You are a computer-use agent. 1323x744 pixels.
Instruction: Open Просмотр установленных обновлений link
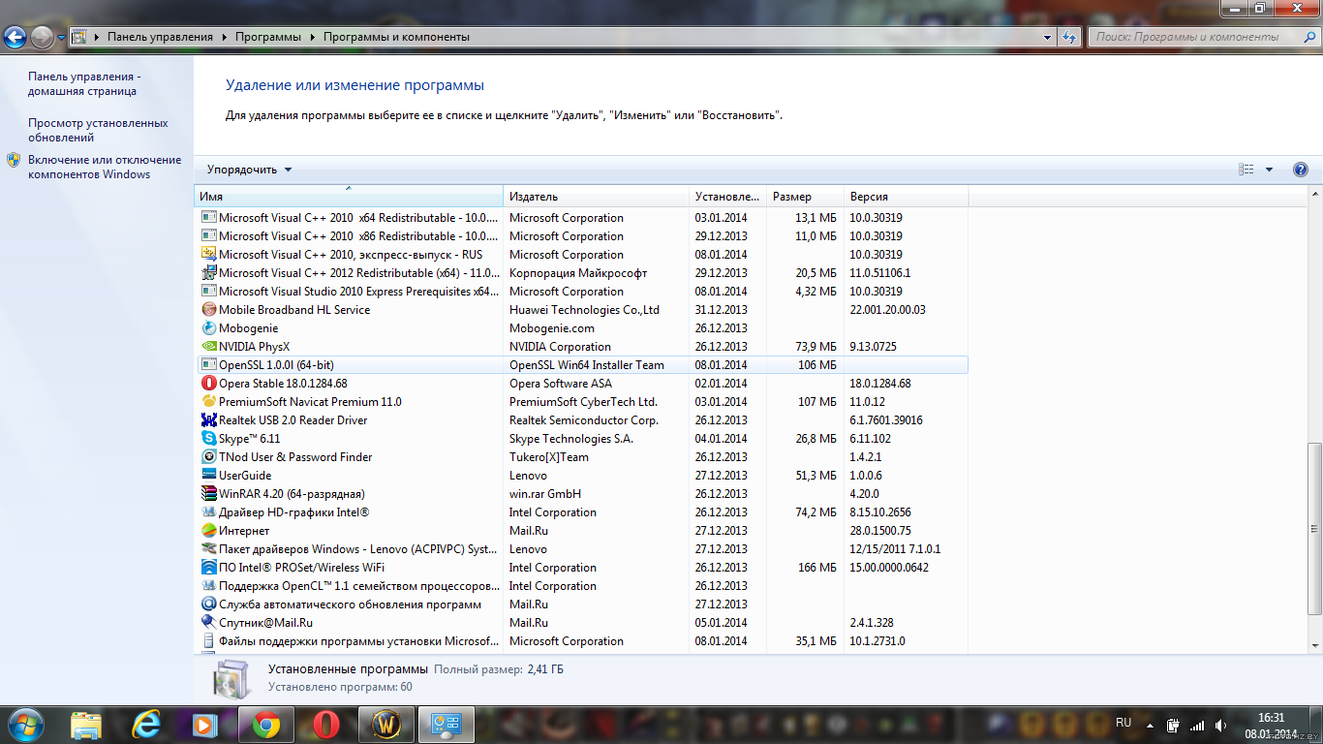point(98,130)
